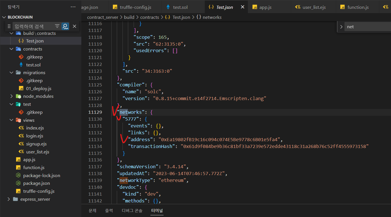Open the 디버그 콘솔 panel tab
This screenshot has height=217, width=391.
tap(132, 211)
